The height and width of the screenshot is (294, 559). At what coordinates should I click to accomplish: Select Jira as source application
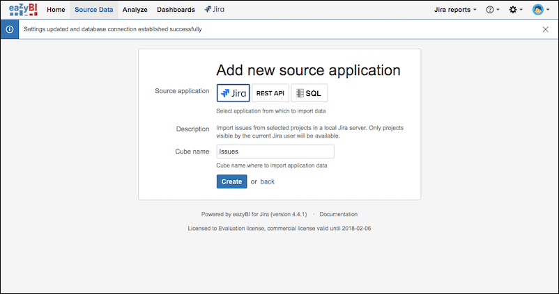coord(233,93)
